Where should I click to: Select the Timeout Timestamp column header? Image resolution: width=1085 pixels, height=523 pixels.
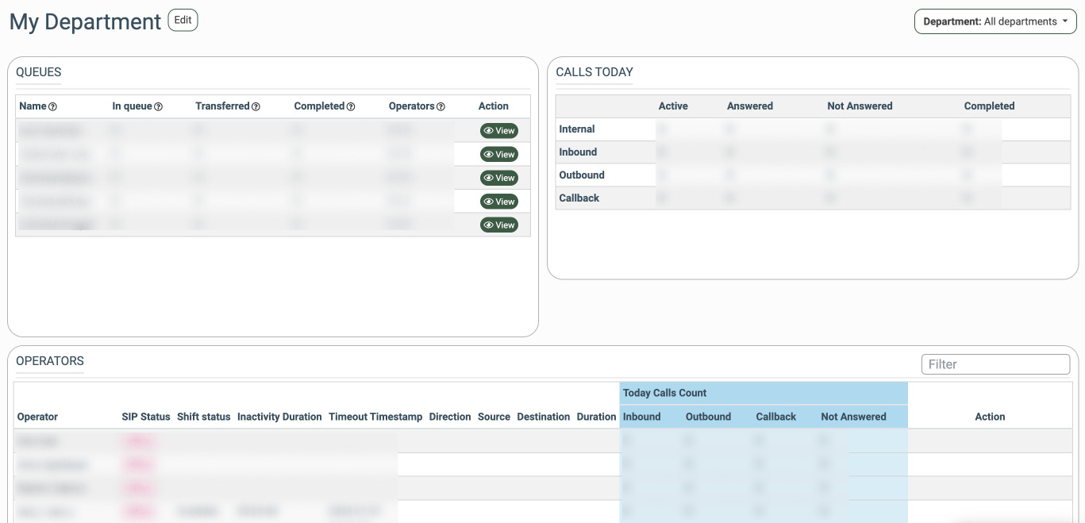375,417
